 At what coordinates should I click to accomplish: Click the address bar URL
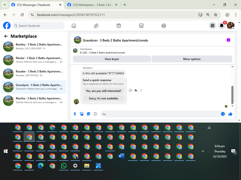pos(71,15)
